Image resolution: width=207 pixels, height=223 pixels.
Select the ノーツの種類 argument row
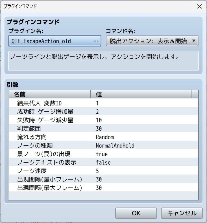(x=103, y=145)
